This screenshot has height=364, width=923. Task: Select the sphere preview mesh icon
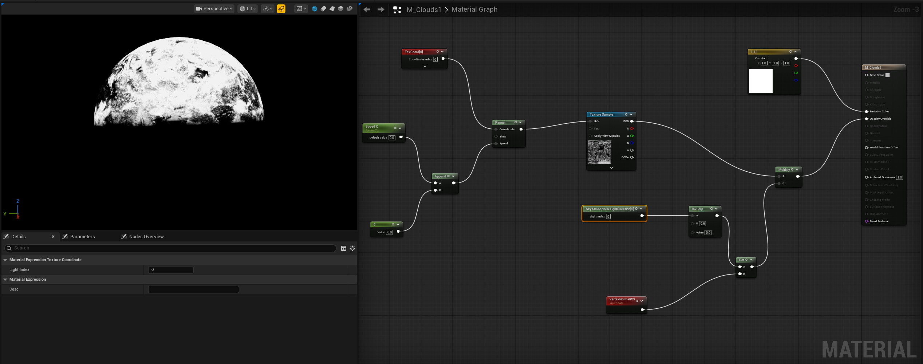click(x=315, y=9)
